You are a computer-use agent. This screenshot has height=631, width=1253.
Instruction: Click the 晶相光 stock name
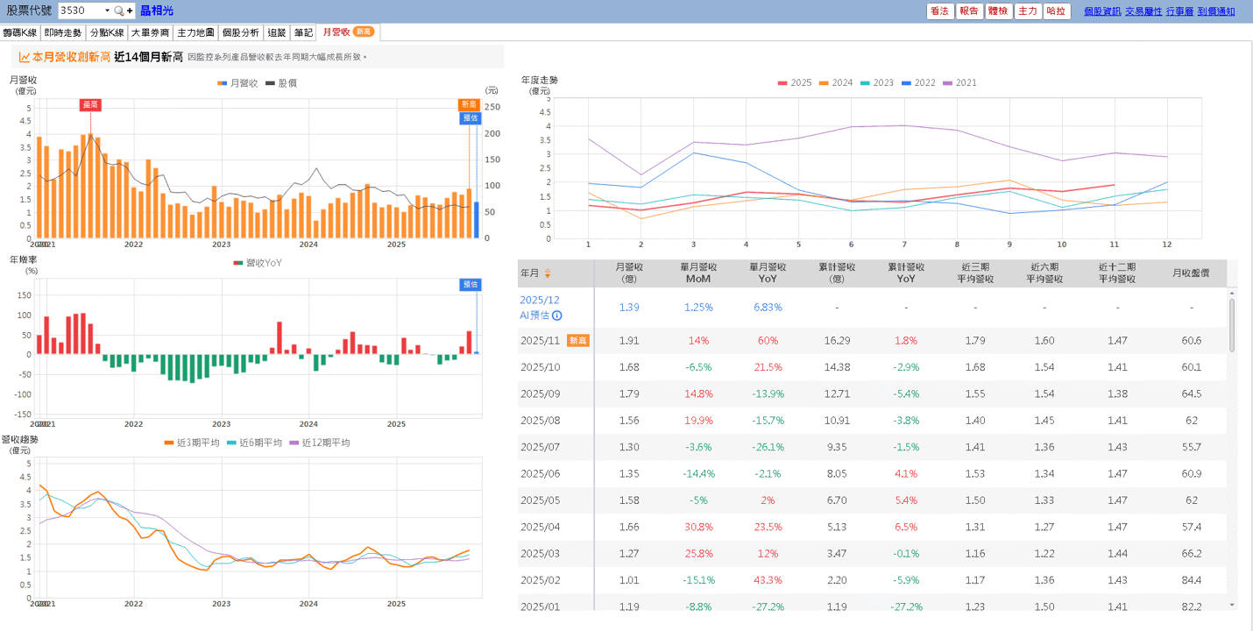(x=157, y=11)
